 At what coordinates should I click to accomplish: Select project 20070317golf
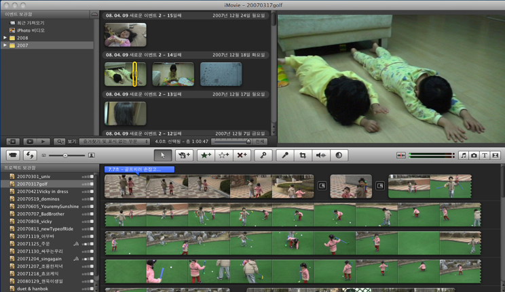click(x=48, y=184)
